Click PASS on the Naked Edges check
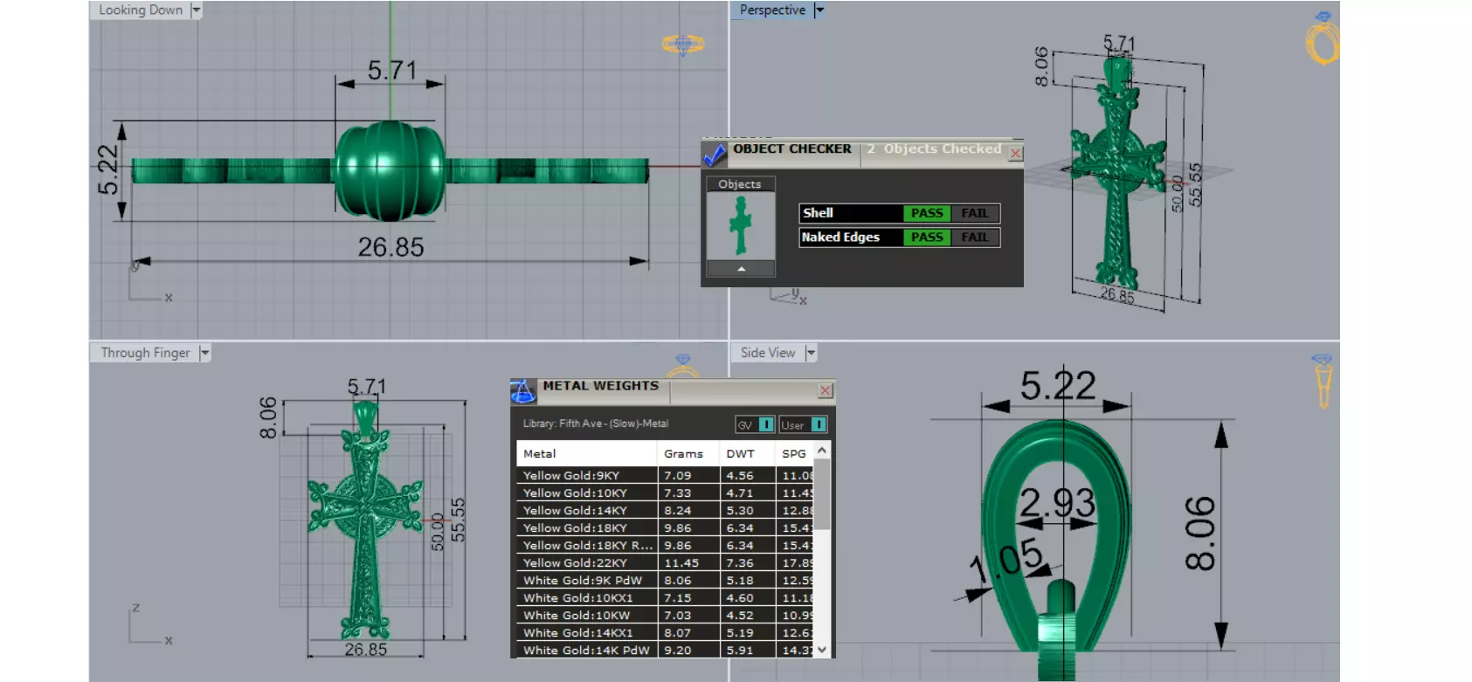1472x682 pixels. click(926, 238)
